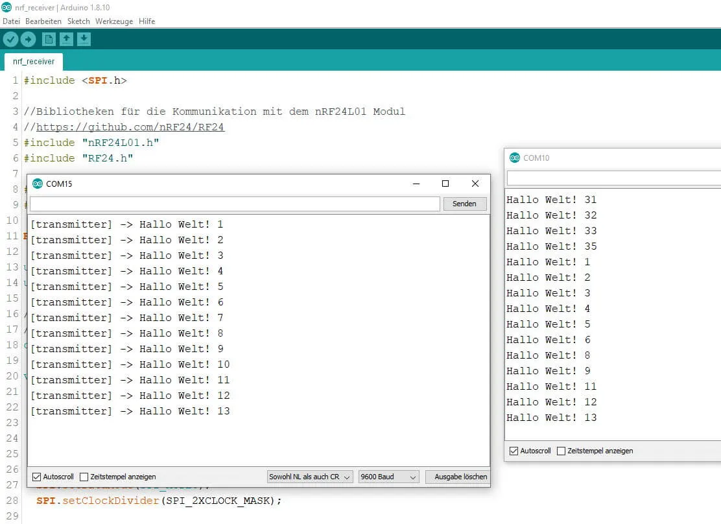Click the Arduino logo in COM10 title bar
The height and width of the screenshot is (524, 721).
515,158
